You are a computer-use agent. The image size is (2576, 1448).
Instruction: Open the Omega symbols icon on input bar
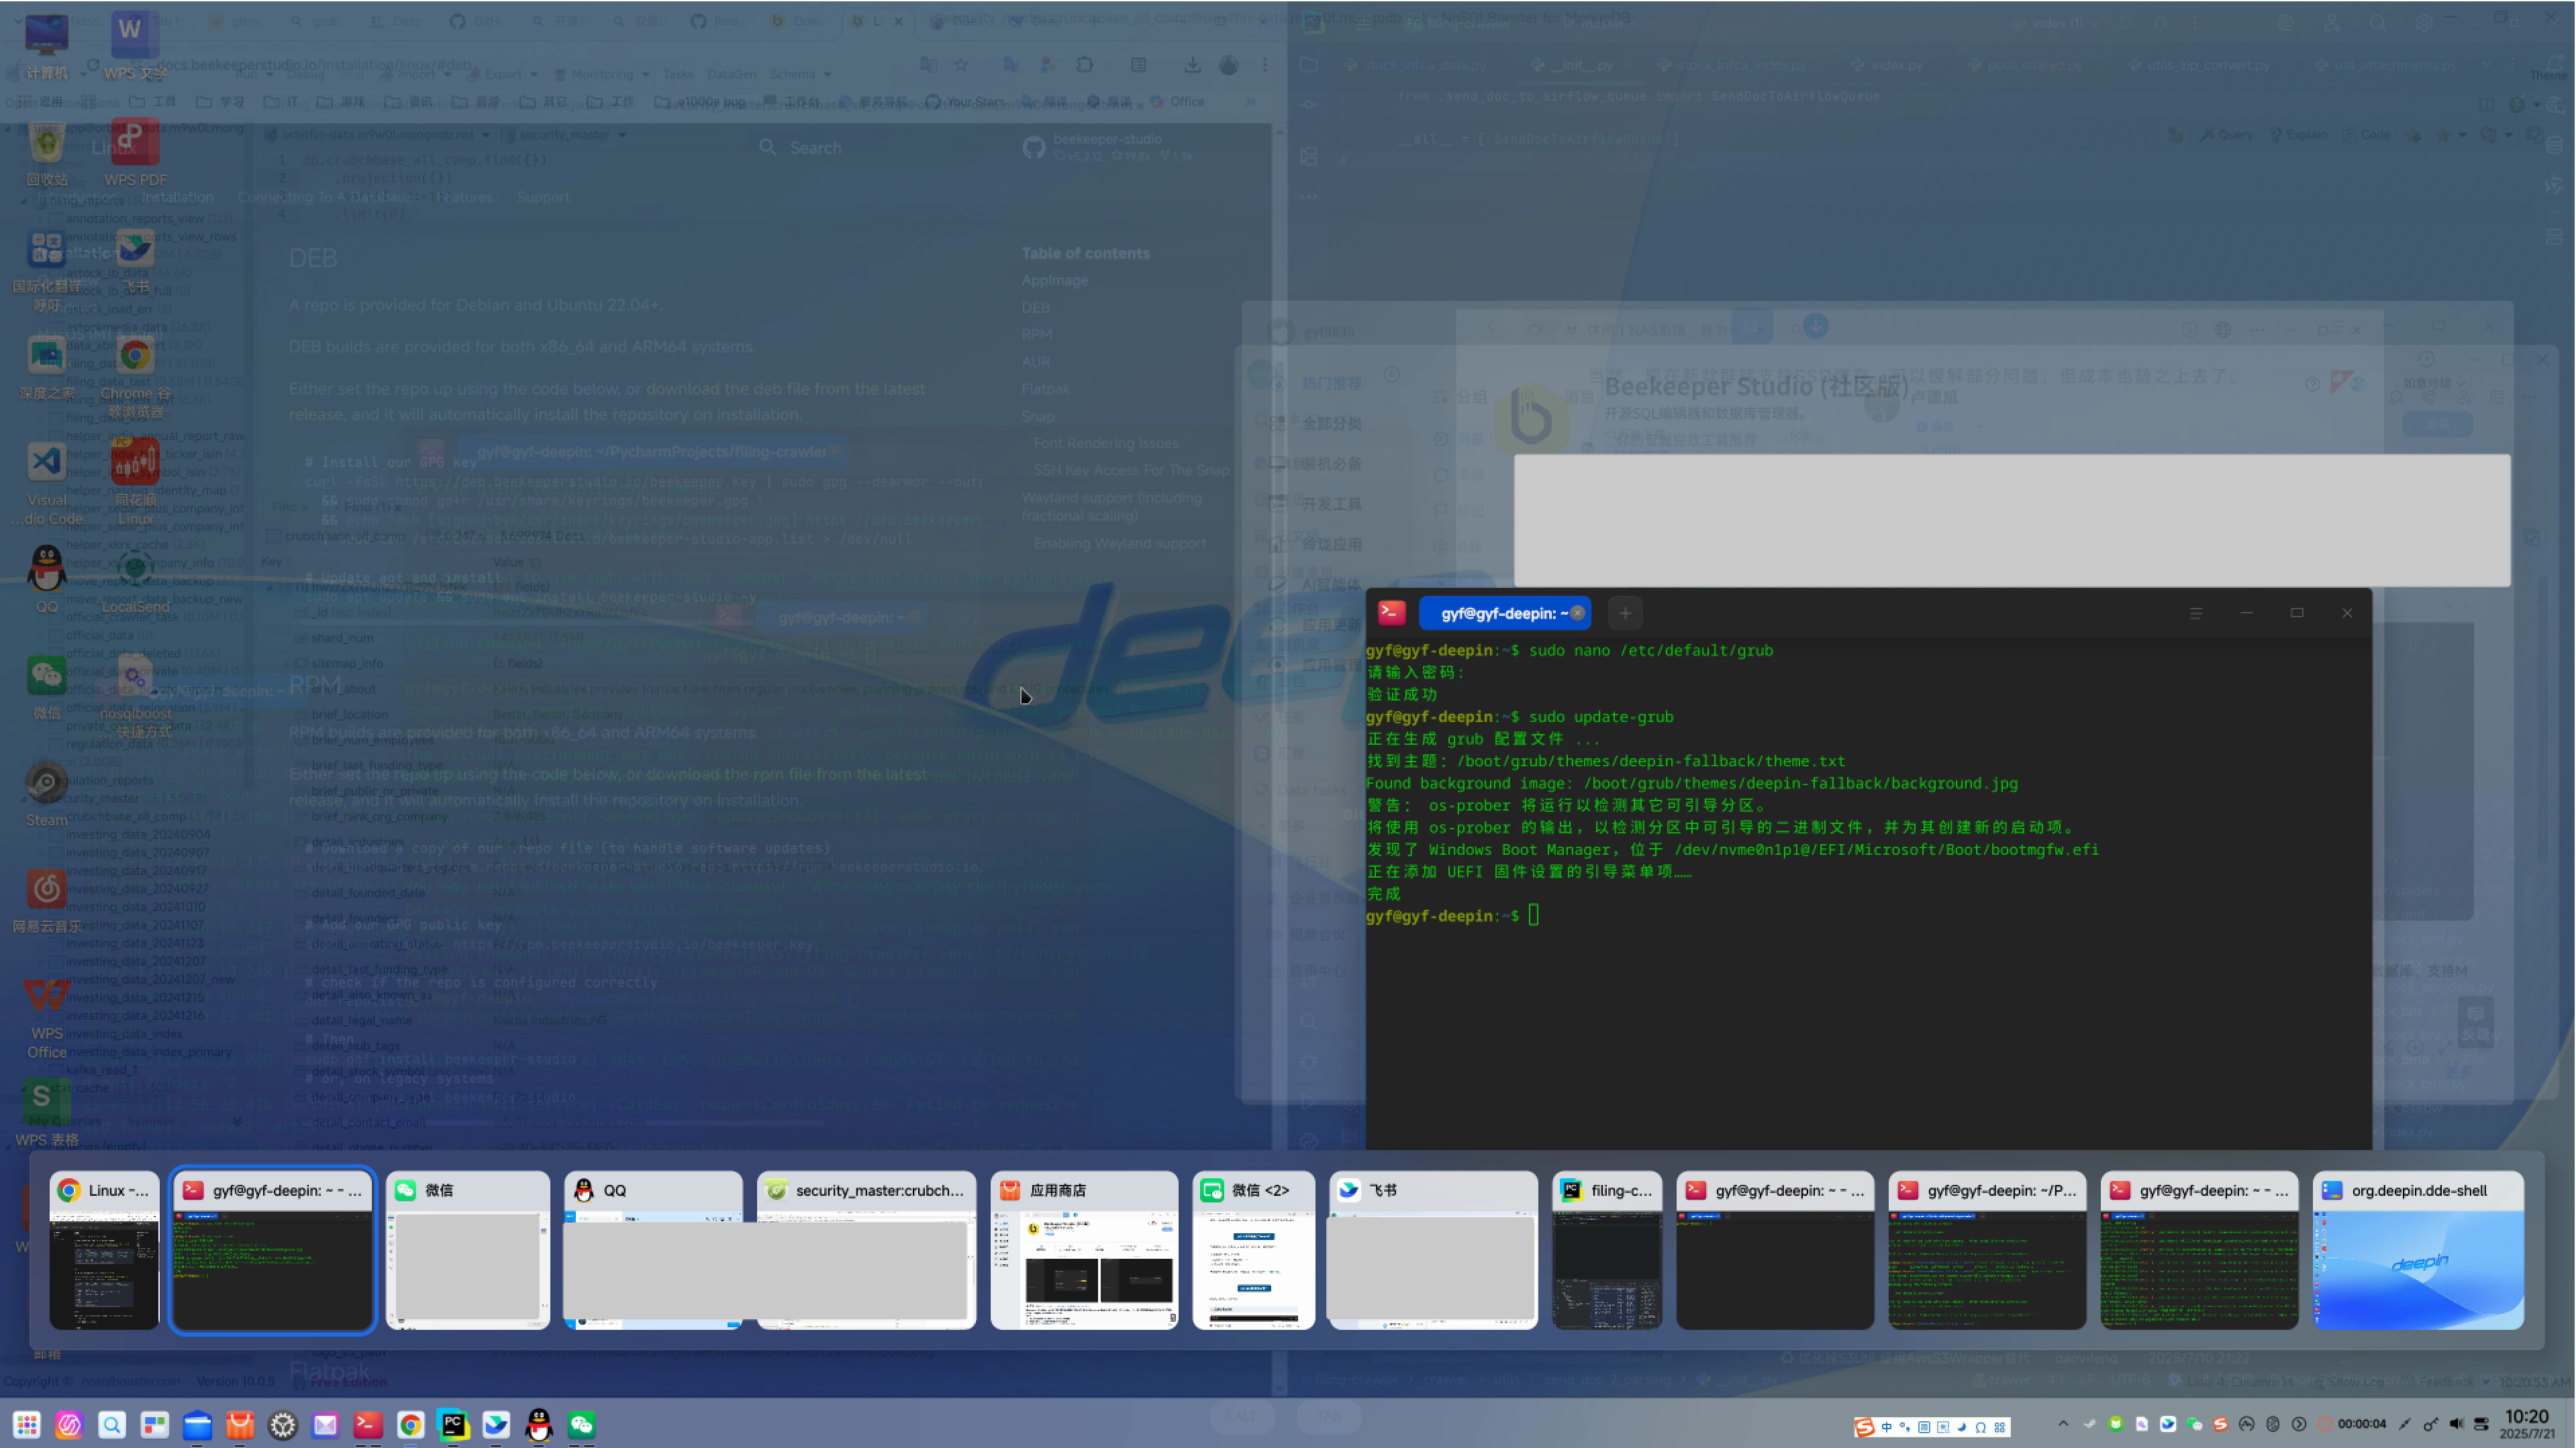coord(1981,1428)
